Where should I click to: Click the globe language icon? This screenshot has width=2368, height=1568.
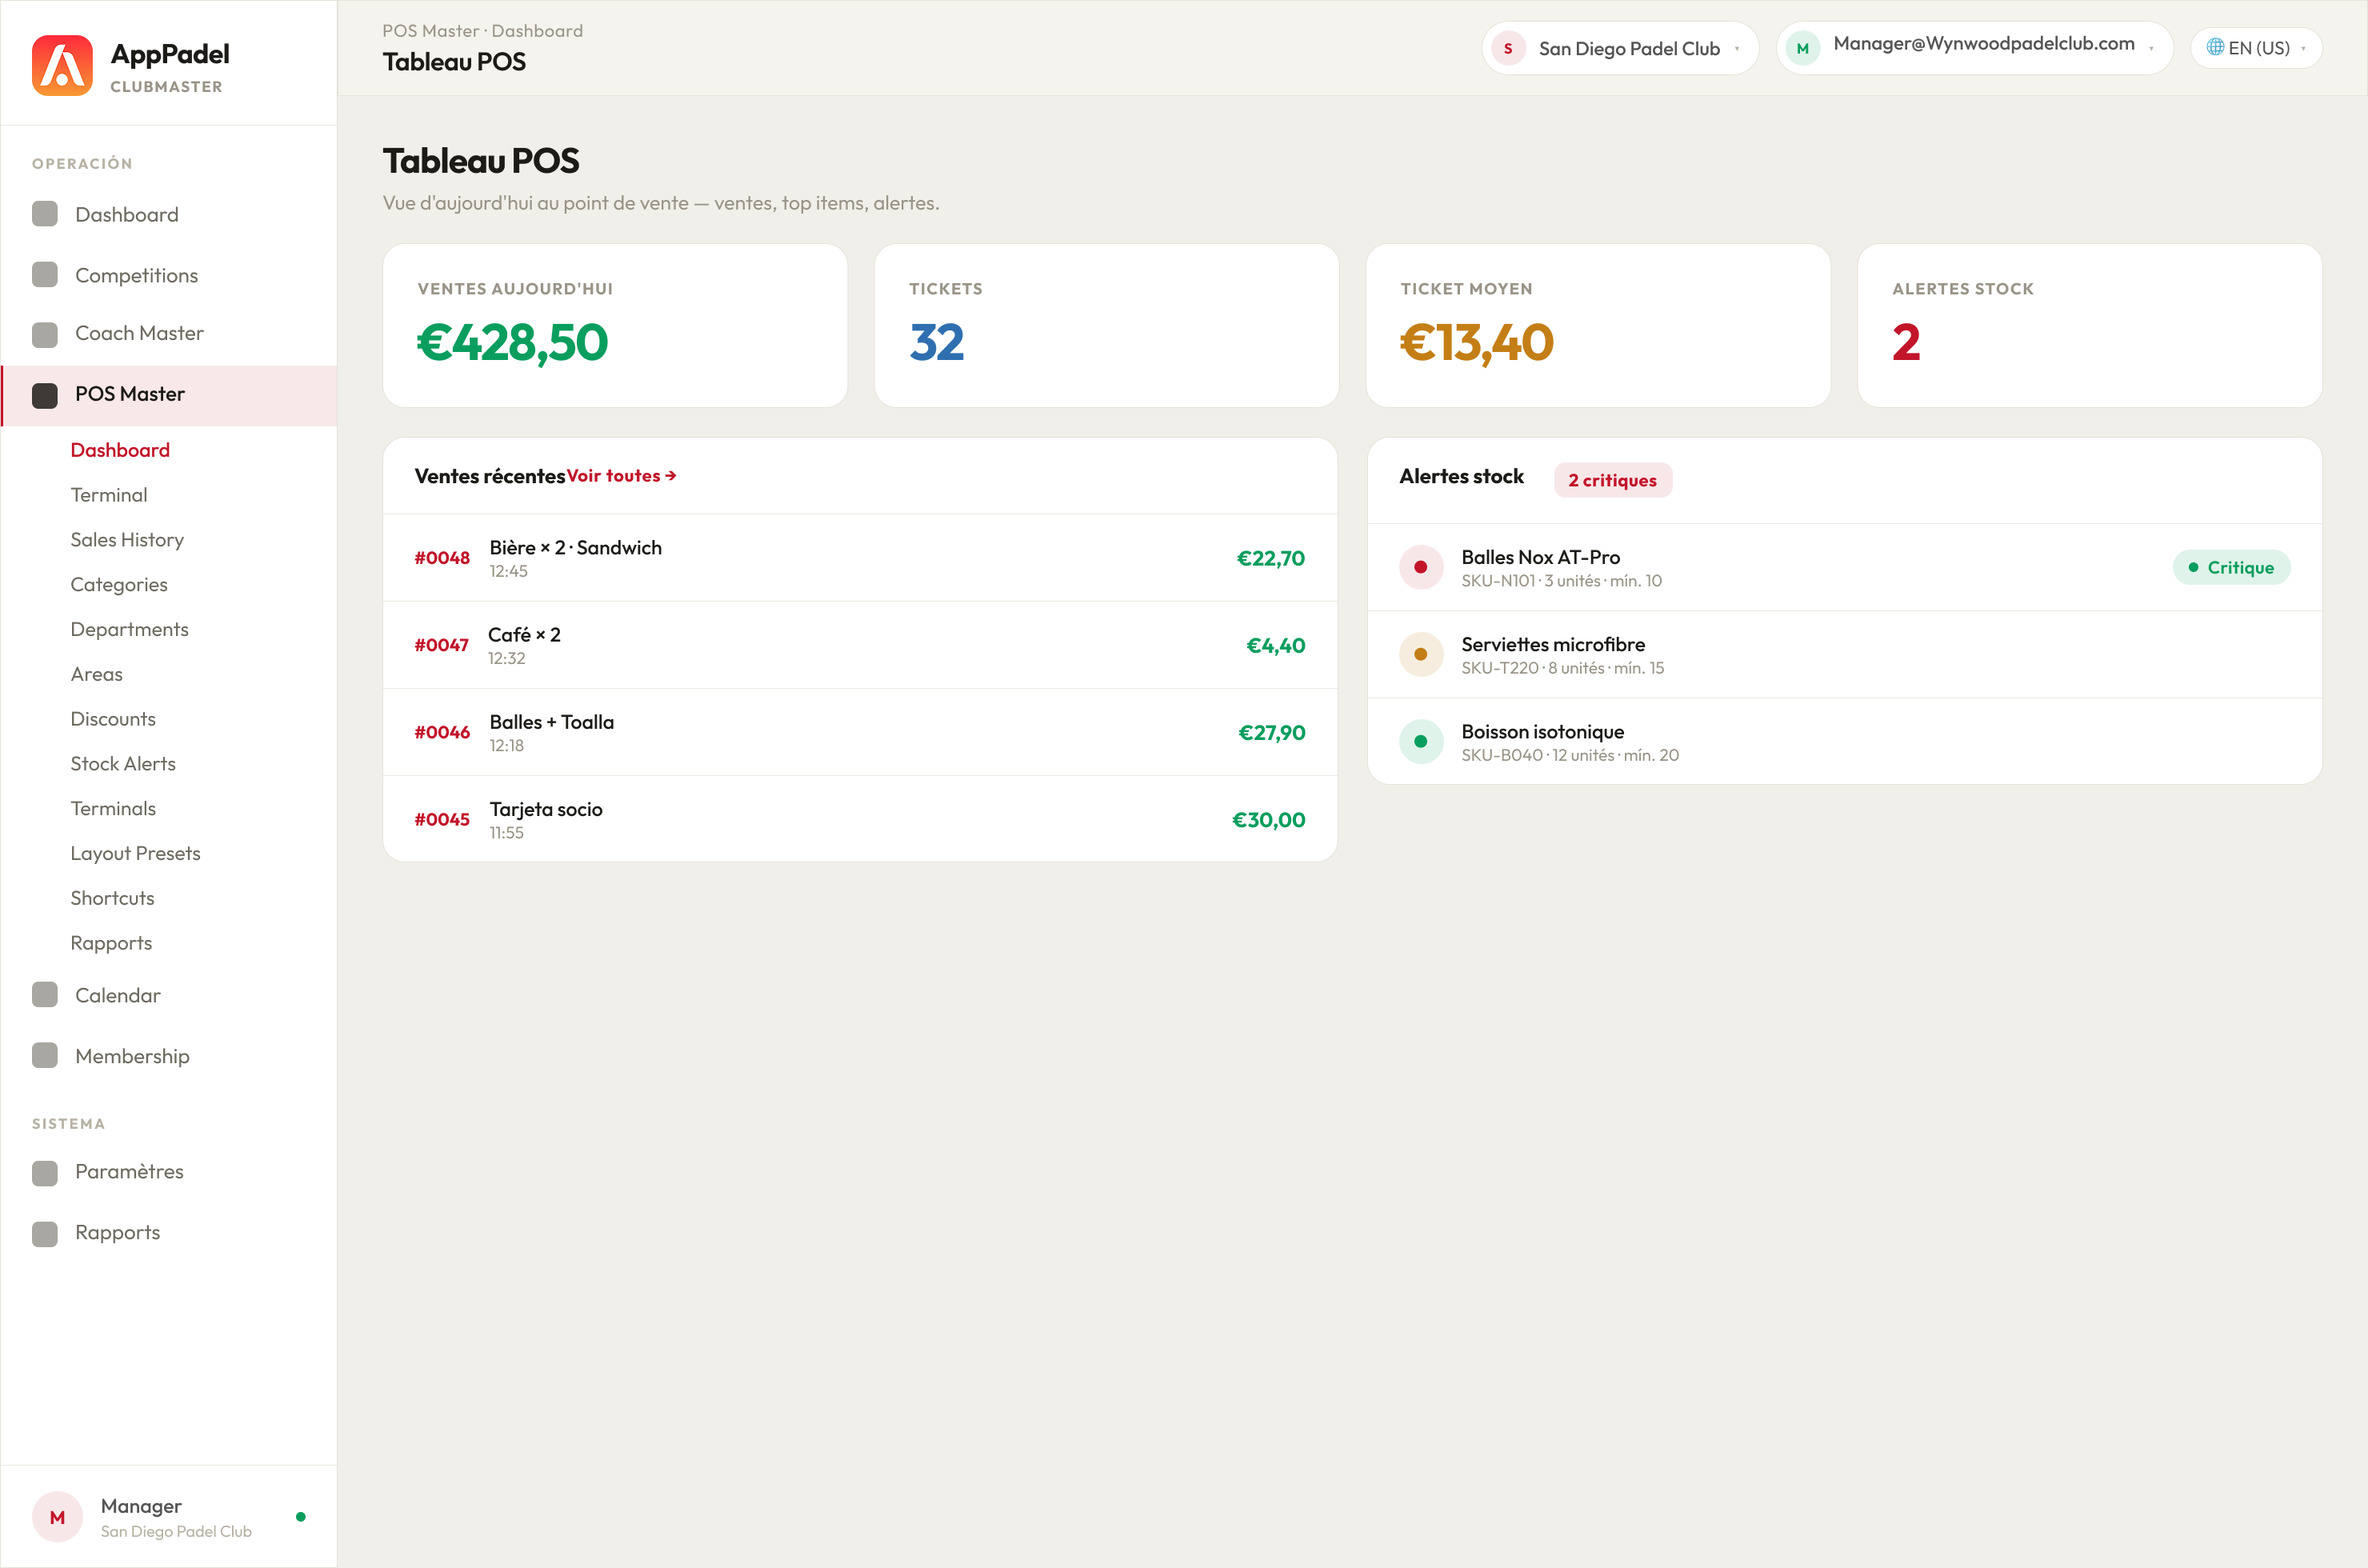click(2214, 47)
